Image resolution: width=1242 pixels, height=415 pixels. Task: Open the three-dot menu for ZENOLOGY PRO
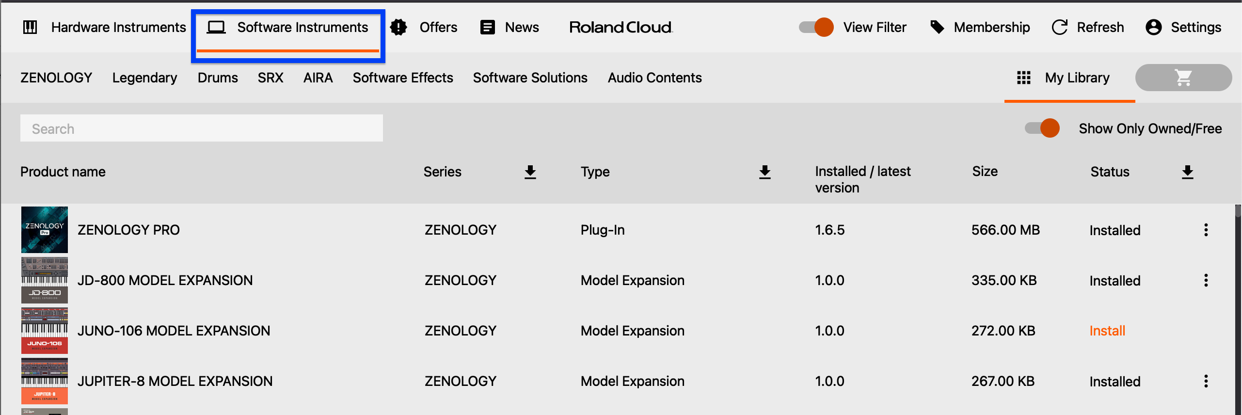[1206, 230]
